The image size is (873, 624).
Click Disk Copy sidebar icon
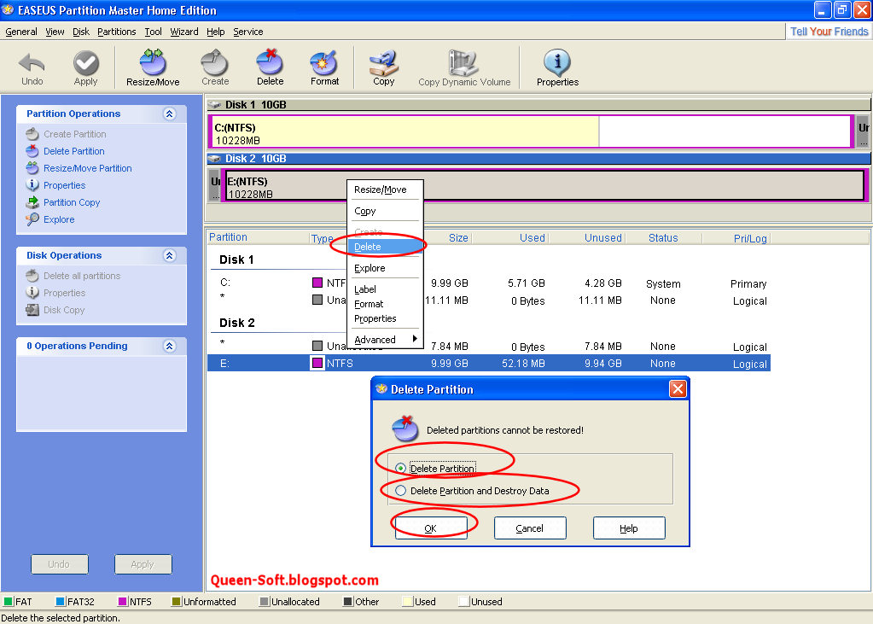pyautogui.click(x=32, y=310)
